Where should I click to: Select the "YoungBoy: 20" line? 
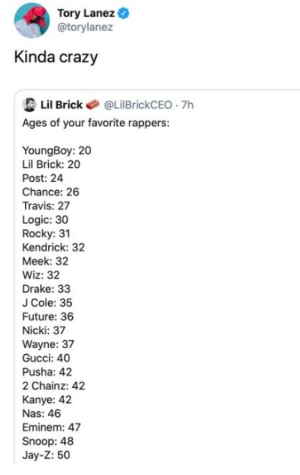[56, 150]
